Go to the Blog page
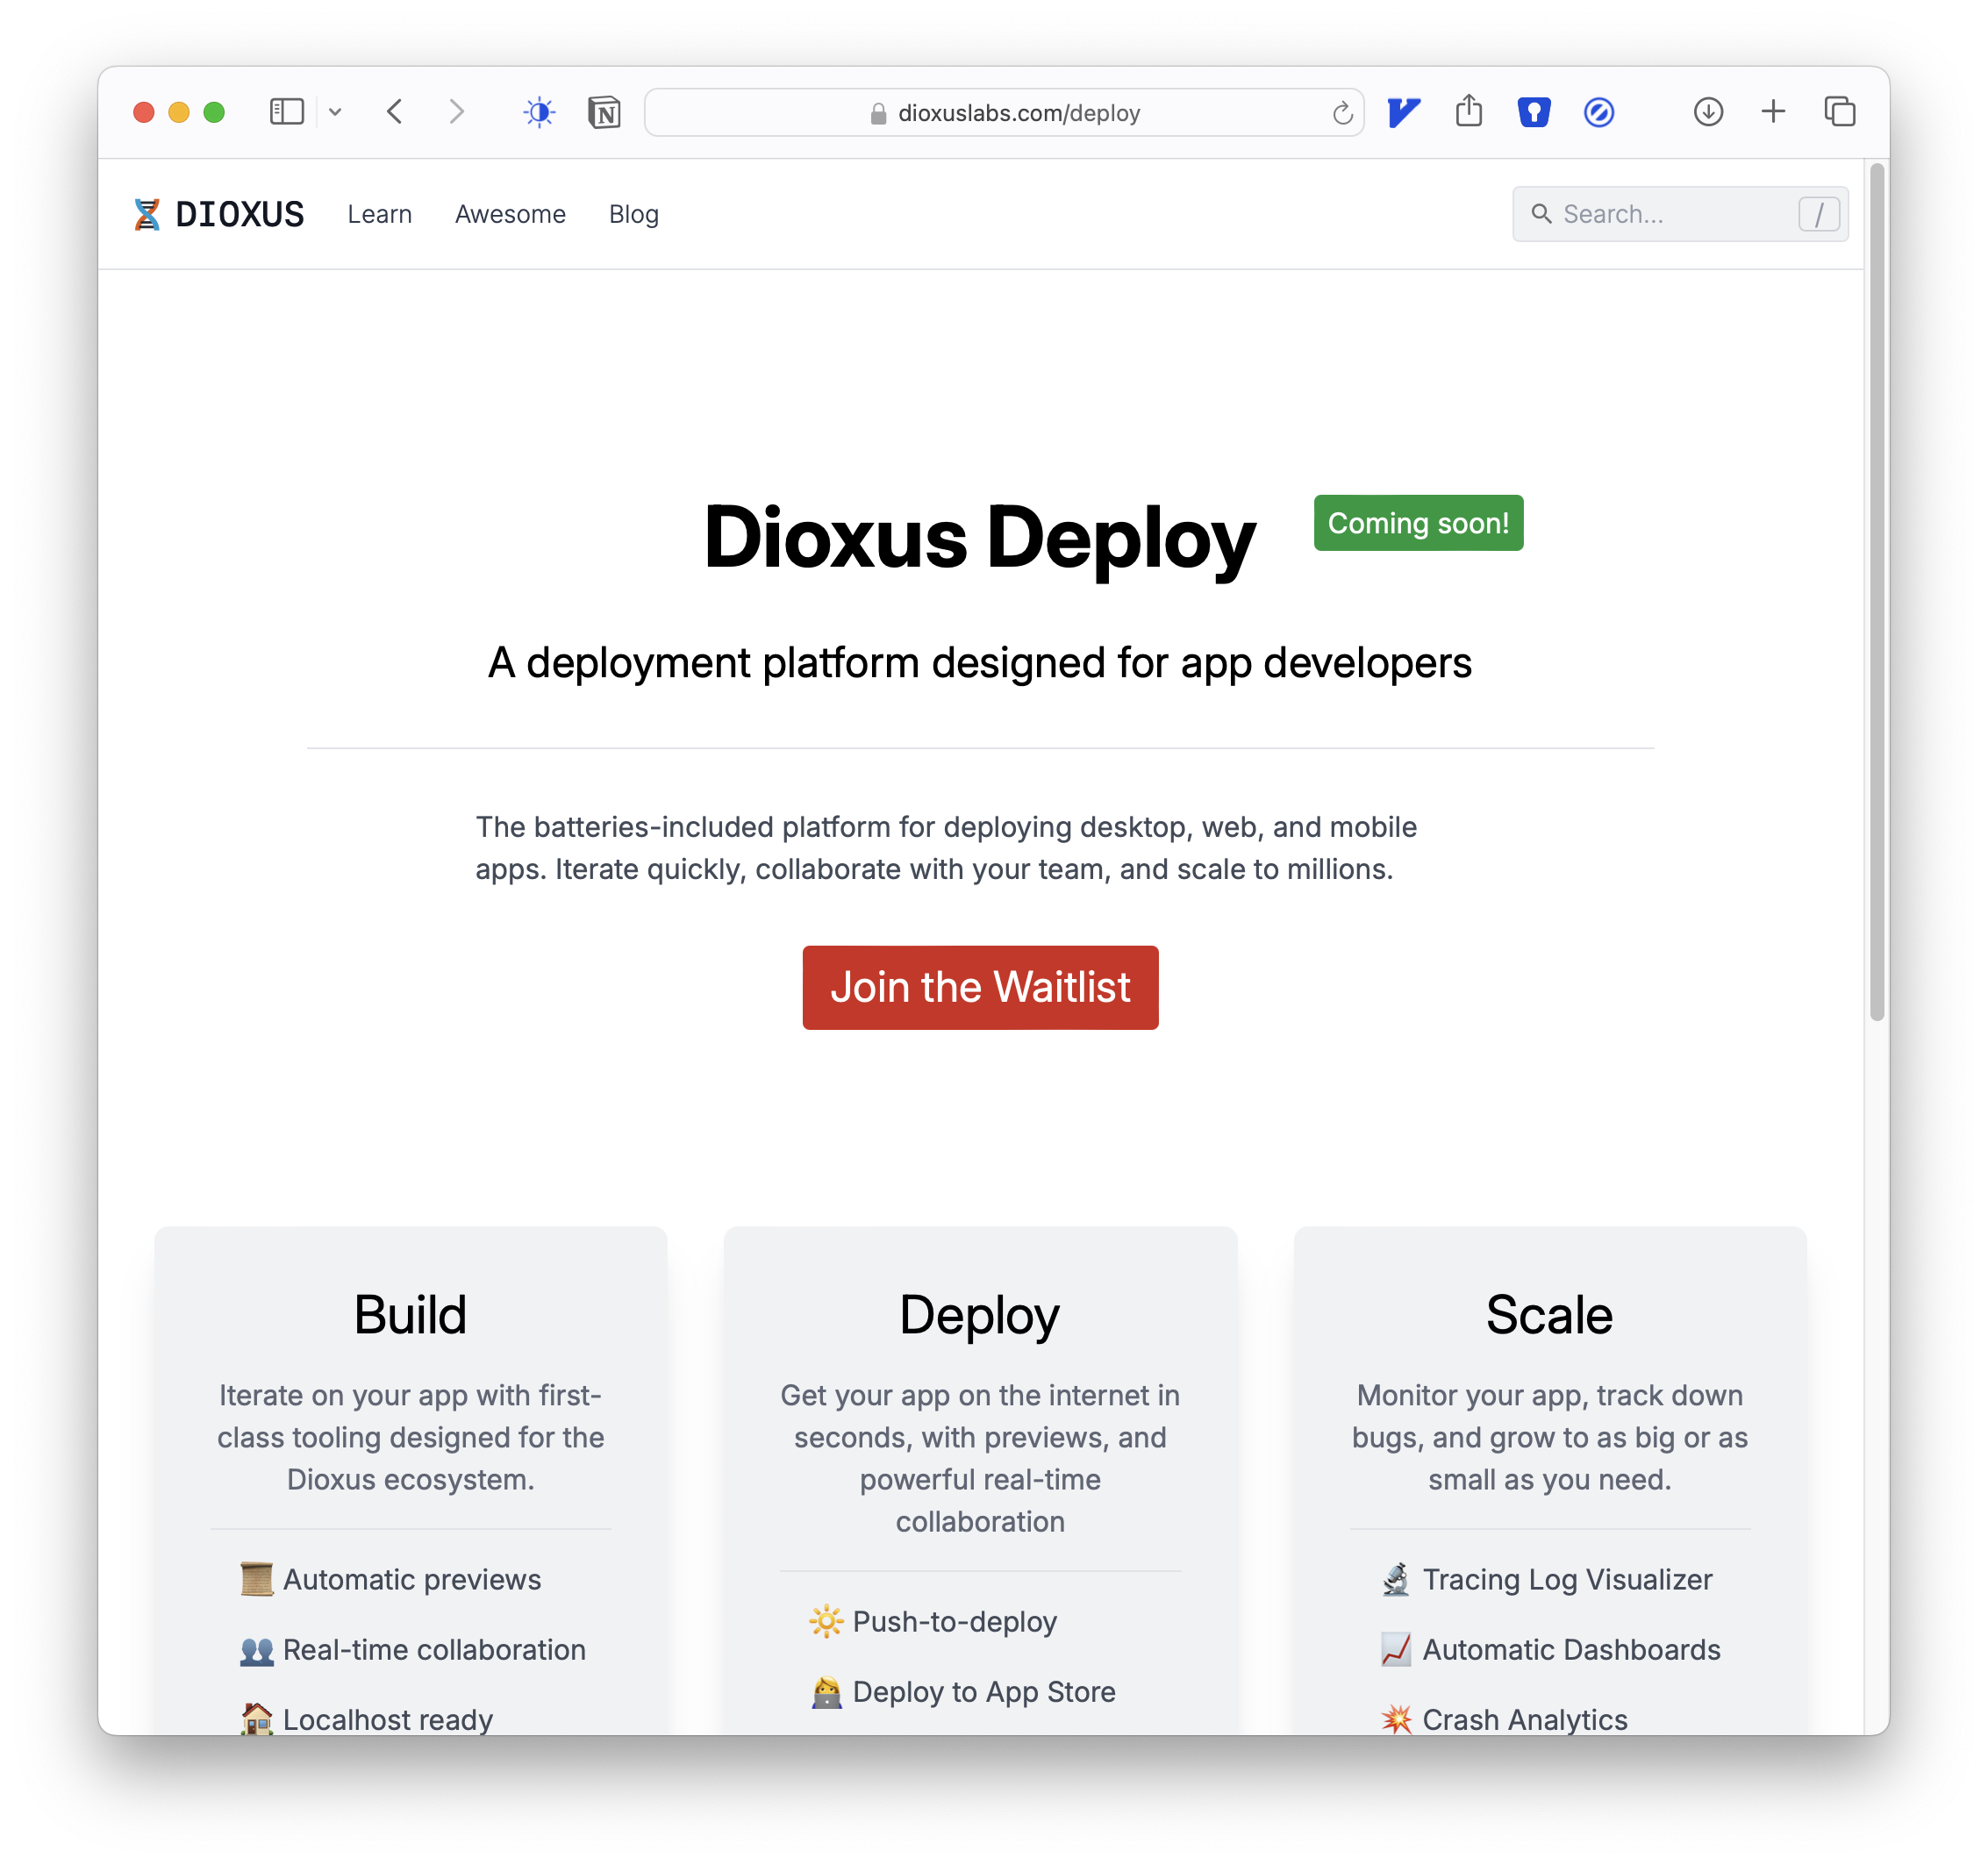The height and width of the screenshot is (1865, 1988). (633, 214)
